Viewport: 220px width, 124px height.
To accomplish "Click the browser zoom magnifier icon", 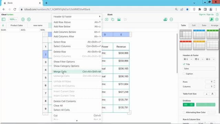I will [x=176, y=9].
